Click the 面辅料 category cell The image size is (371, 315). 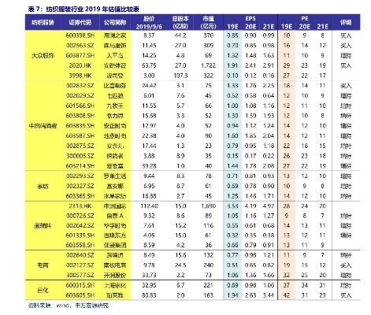tap(43, 226)
